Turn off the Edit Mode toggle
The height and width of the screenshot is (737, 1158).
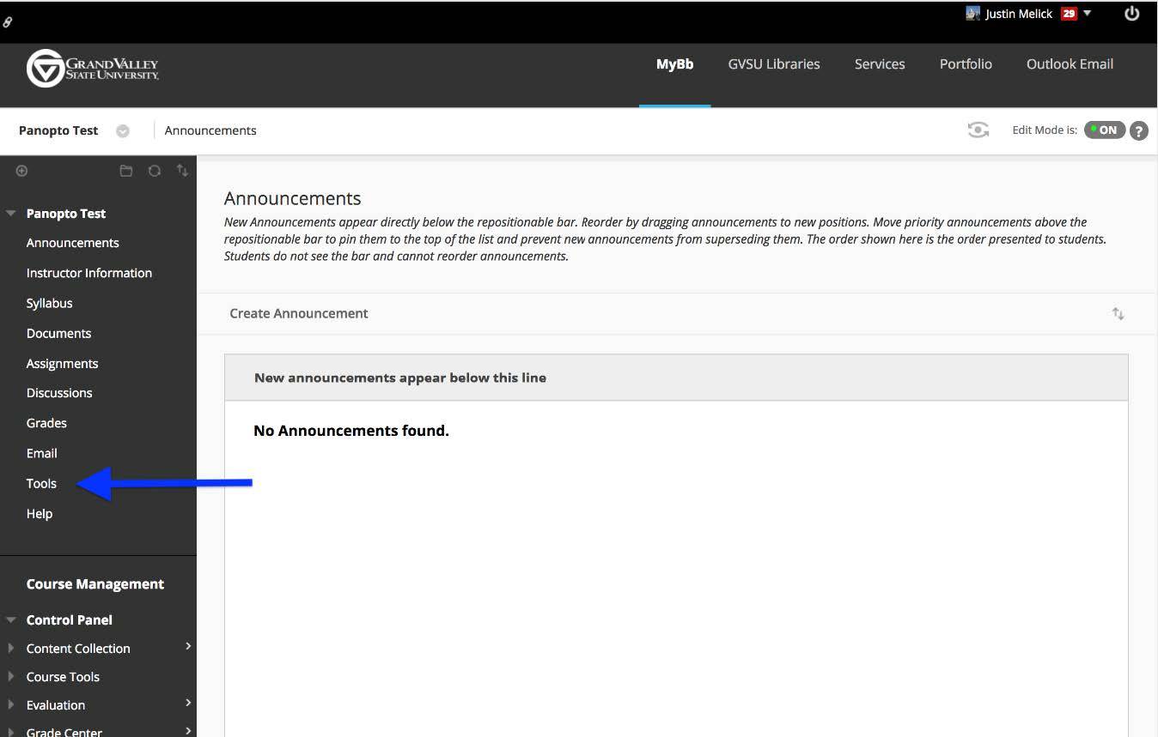pyautogui.click(x=1104, y=130)
